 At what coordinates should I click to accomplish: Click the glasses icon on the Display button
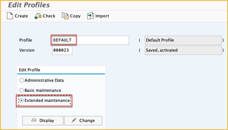point(34,120)
